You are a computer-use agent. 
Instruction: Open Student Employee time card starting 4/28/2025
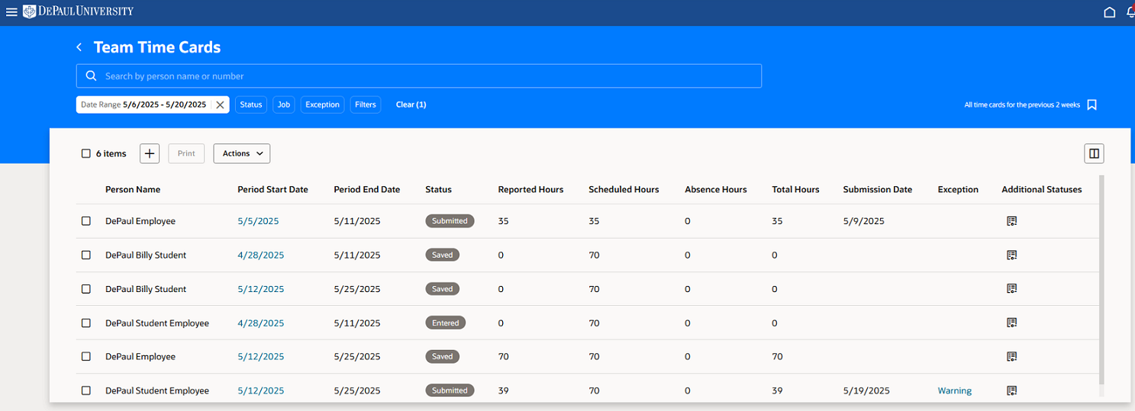(261, 323)
